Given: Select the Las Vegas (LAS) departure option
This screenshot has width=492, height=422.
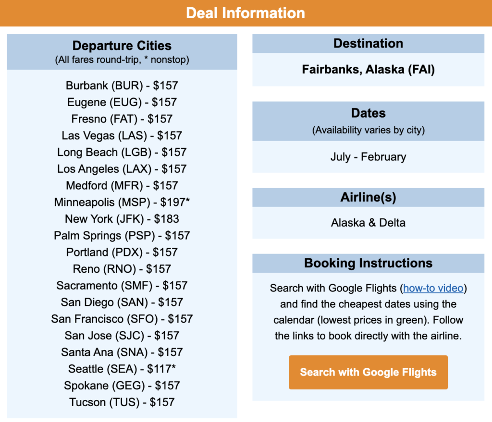Looking at the screenshot, I should tap(122, 135).
